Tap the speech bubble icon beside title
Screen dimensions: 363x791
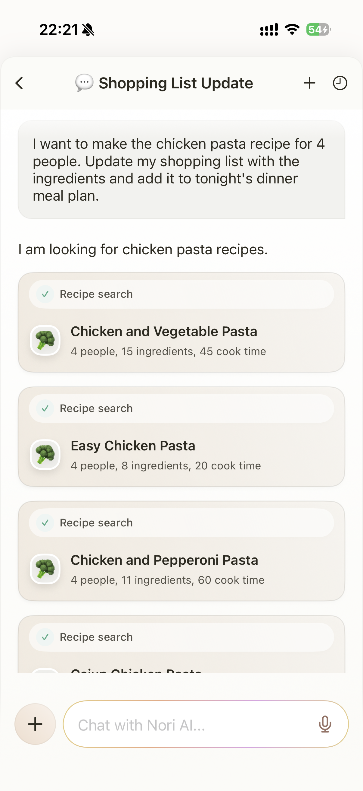pyautogui.click(x=84, y=83)
